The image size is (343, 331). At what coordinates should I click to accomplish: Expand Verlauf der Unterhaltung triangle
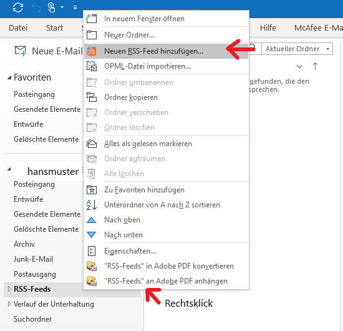click(9, 304)
